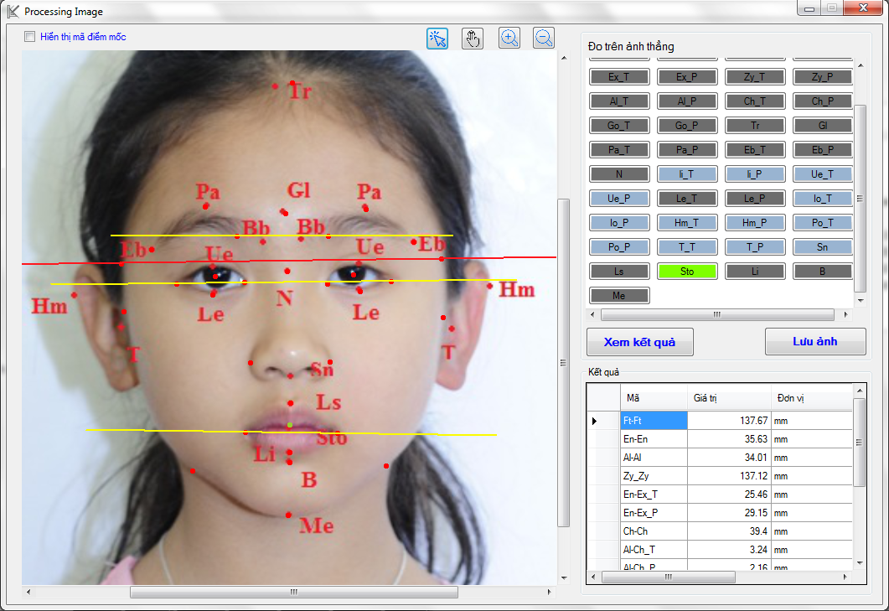Image resolution: width=889 pixels, height=611 pixels.
Task: Select the Ft-Ft row in results table
Action: (x=654, y=421)
